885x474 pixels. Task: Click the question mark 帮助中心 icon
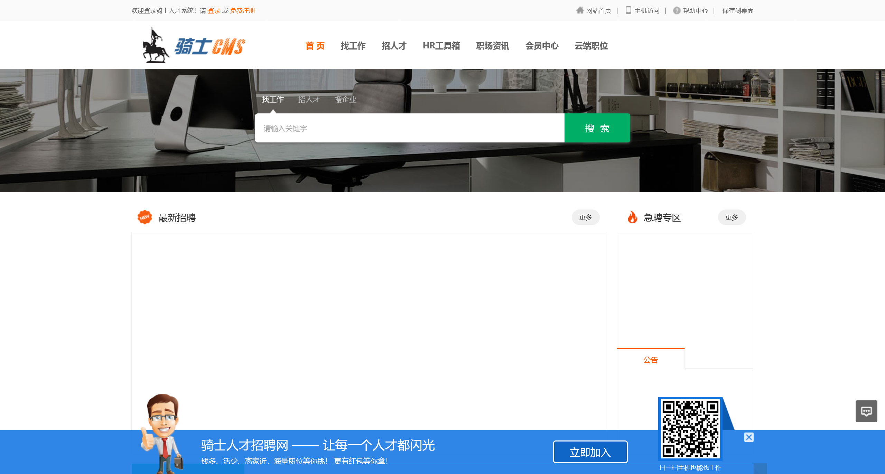(677, 11)
